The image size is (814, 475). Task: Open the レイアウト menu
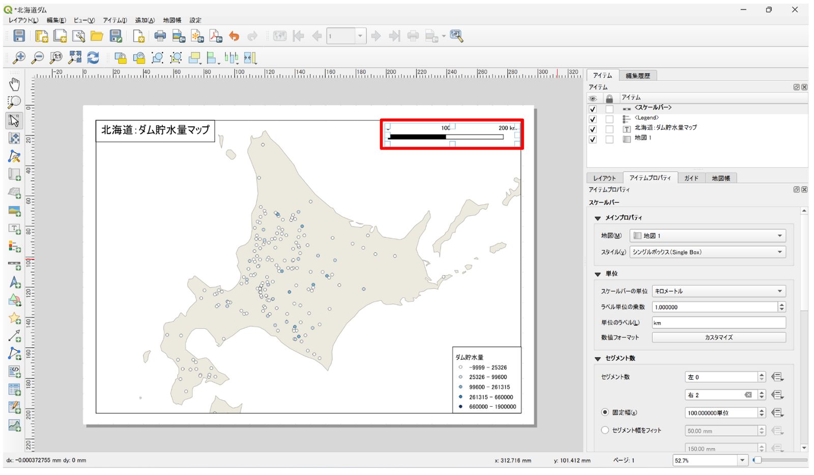coord(23,20)
